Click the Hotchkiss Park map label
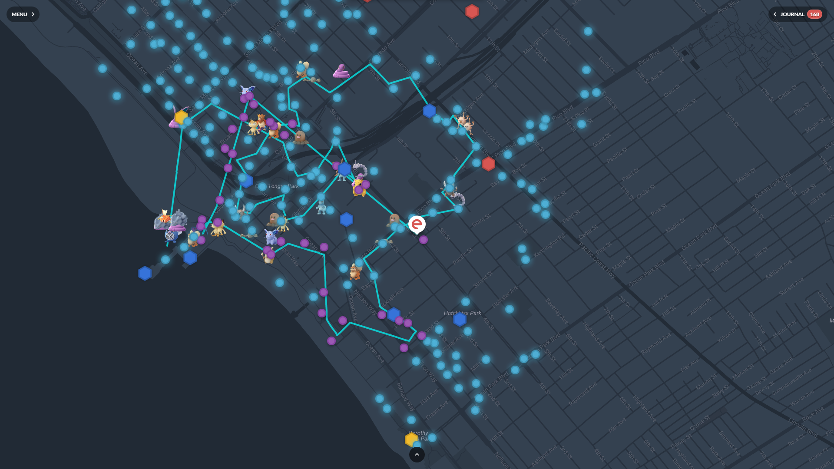 (463, 313)
